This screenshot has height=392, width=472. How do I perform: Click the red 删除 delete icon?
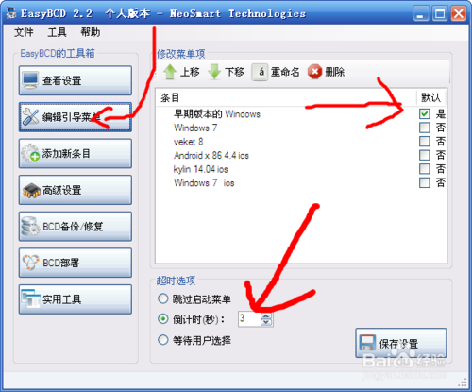pyautogui.click(x=314, y=72)
